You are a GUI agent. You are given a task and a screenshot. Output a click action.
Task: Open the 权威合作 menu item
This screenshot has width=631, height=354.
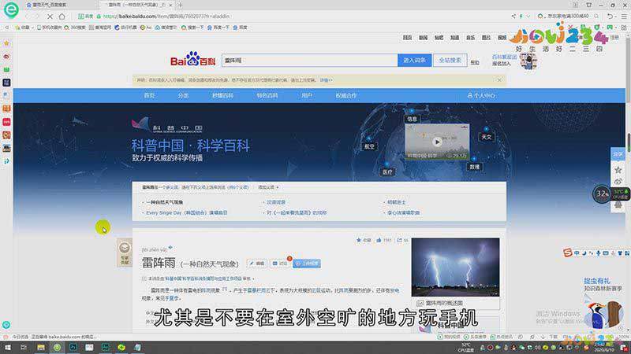pyautogui.click(x=346, y=95)
